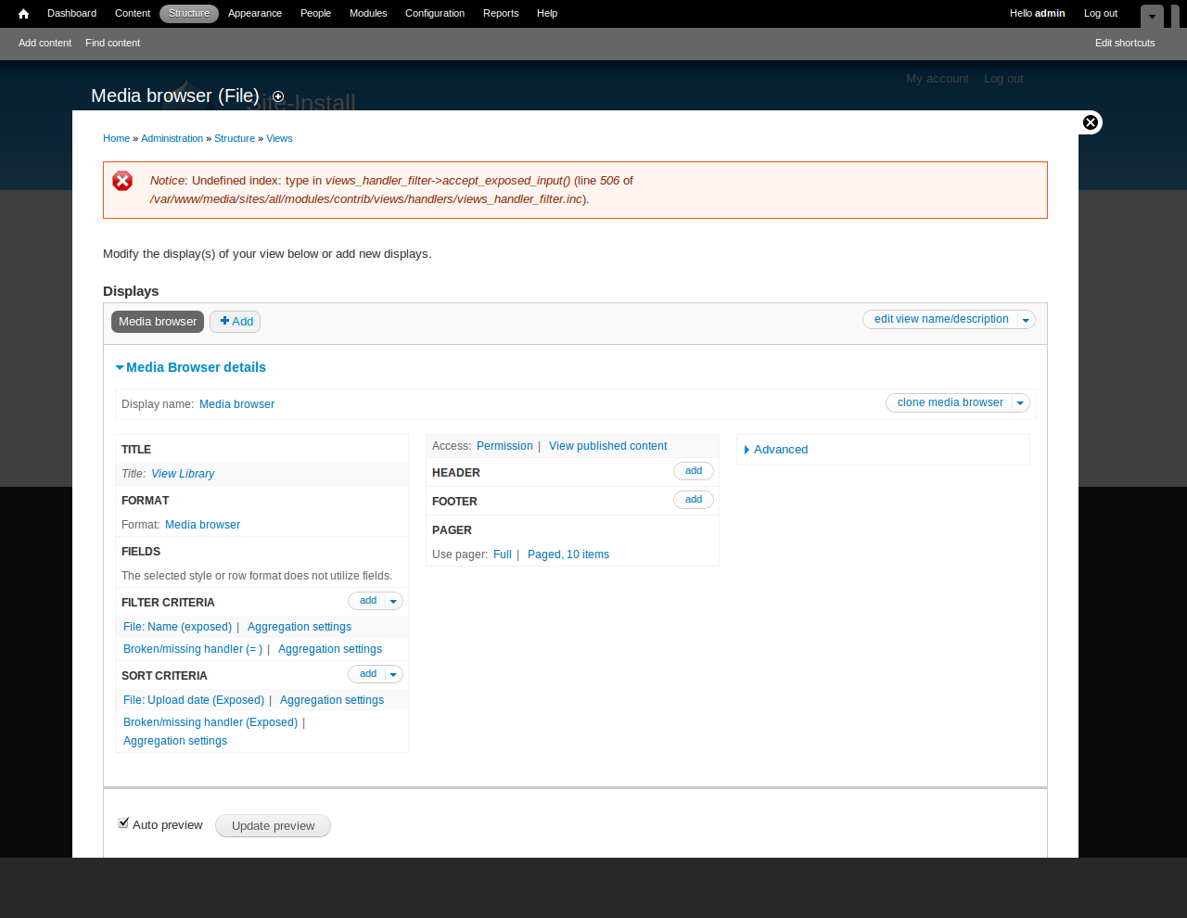Open the Reports menu item
Viewport: 1187px width, 918px height.
click(x=501, y=13)
